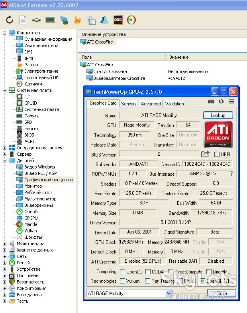The height and width of the screenshot is (313, 247).
Task: Click the GPU Clock value field
Action: point(131,242)
